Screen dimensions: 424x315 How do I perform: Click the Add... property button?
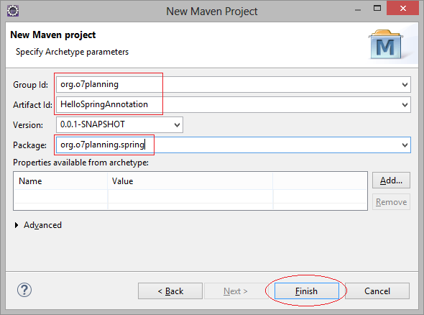391,181
